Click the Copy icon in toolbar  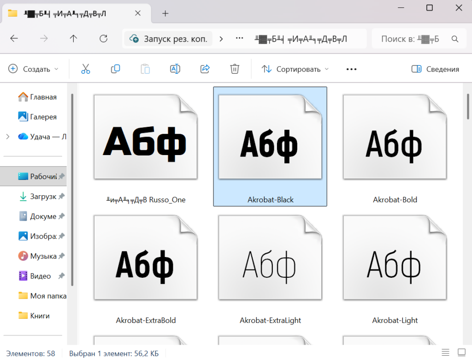(x=115, y=69)
